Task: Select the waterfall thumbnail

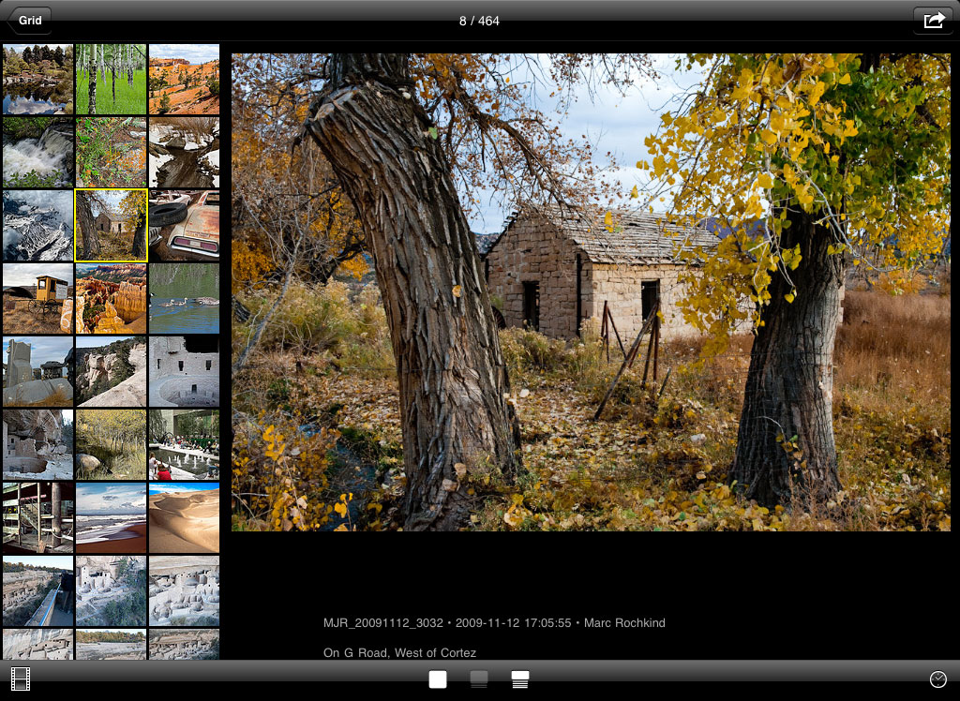Action: pyautogui.click(x=37, y=152)
